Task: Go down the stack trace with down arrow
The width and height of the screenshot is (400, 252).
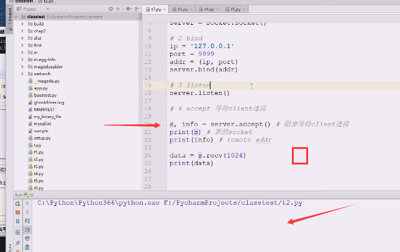Action: coord(27,212)
